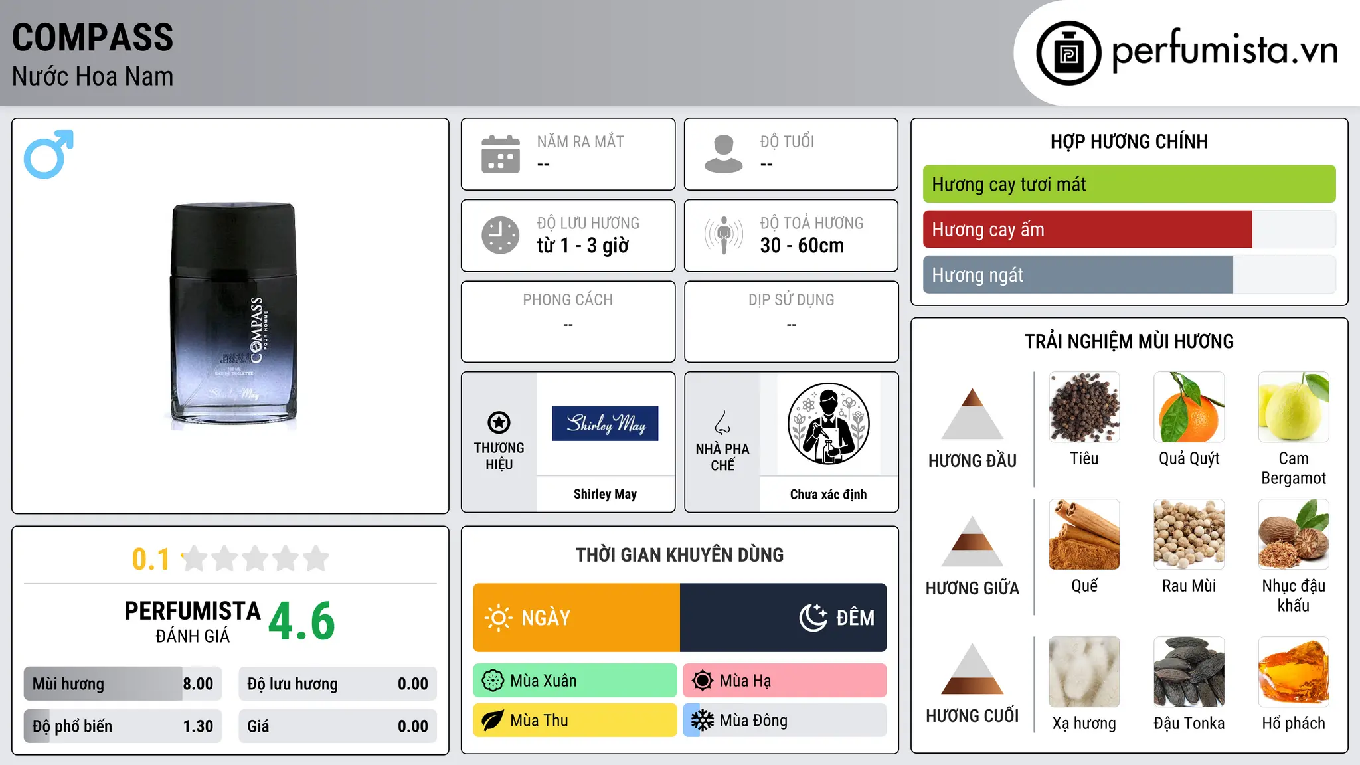Screen dimensions: 1360x765
Task: Click the Quả Quýt mandarin note image
Action: (1189, 407)
